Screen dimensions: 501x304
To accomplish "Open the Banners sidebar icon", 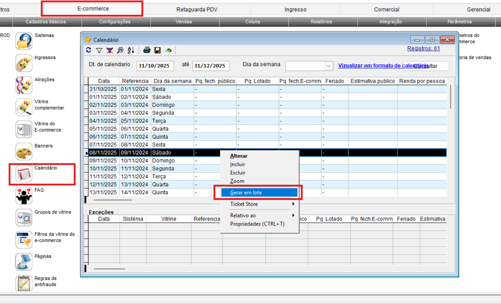I will [24, 151].
